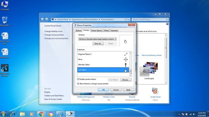
Task: Open Ease of Access Center link
Action: pyautogui.click(x=53, y=99)
